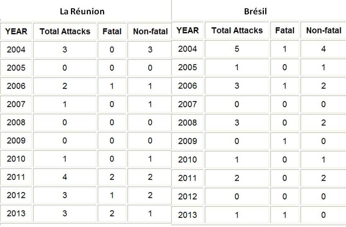The width and height of the screenshot is (346, 227).
Task: Select Brésil 2013 year cell
Action: [x=188, y=215]
